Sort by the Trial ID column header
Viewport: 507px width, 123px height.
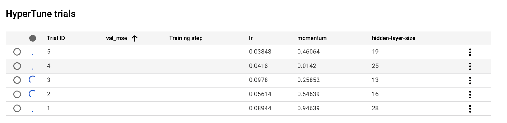point(56,38)
